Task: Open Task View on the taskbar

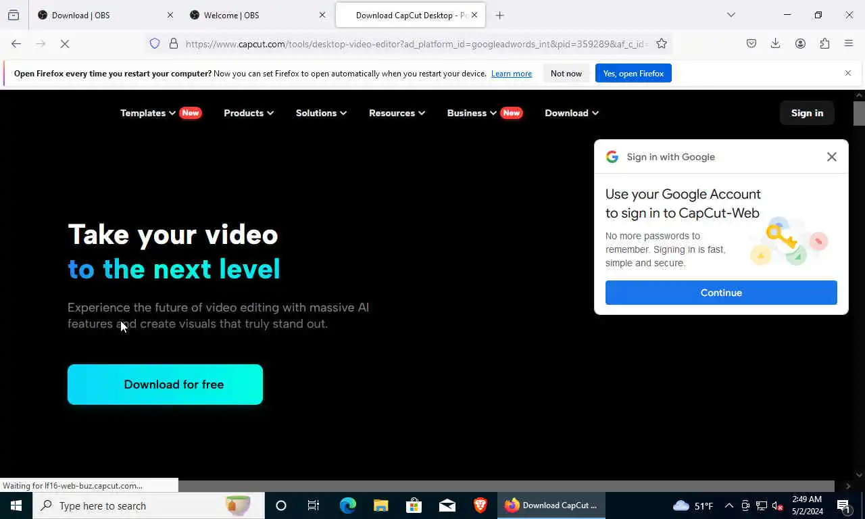Action: tap(314, 505)
